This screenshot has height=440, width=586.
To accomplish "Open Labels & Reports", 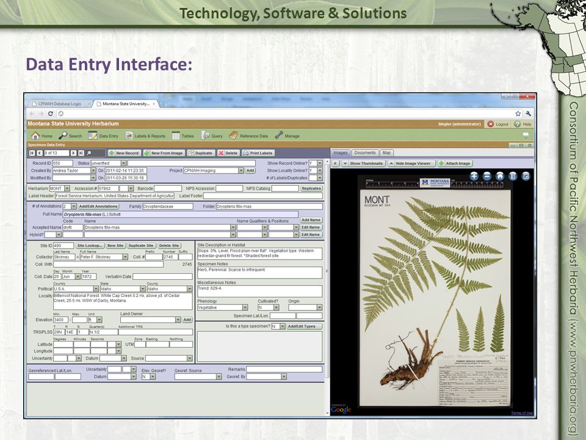I will pos(145,136).
